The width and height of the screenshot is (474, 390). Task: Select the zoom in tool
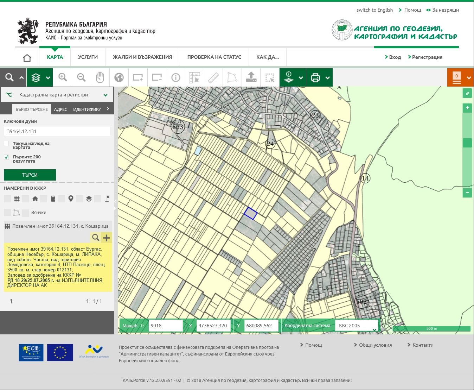(63, 77)
